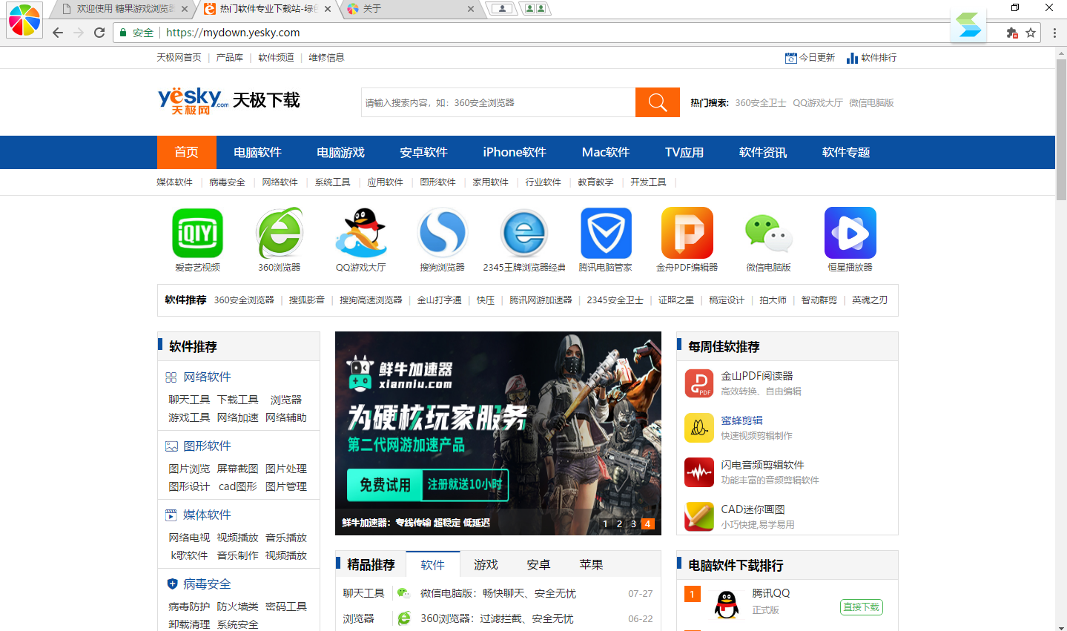Click the 腾讯QQ penguin icon in ranking
1067x631 pixels.
point(727,604)
